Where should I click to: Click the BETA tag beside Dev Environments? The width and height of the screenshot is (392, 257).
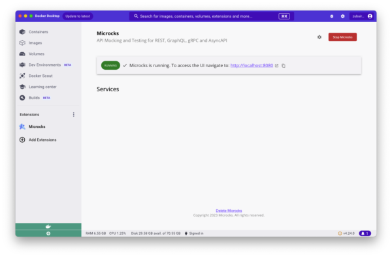[x=67, y=65]
